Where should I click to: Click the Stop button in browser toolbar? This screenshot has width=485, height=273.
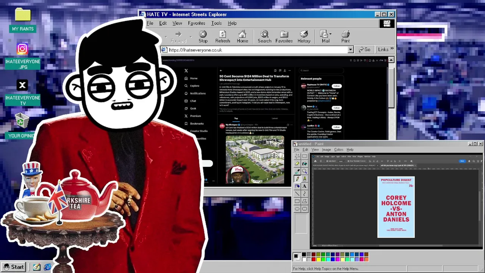point(203,37)
